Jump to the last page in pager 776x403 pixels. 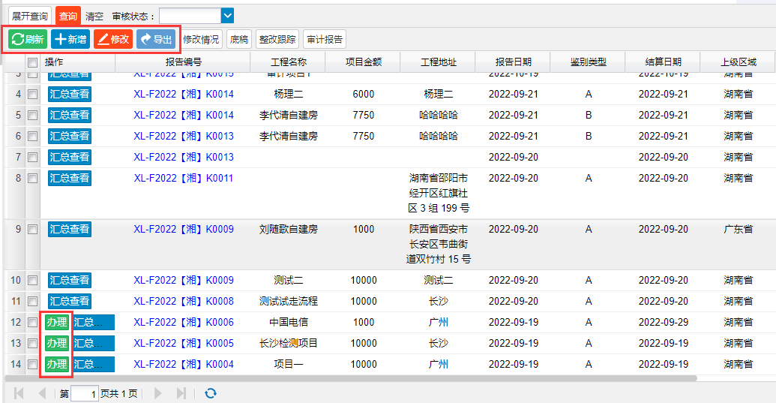(x=181, y=393)
